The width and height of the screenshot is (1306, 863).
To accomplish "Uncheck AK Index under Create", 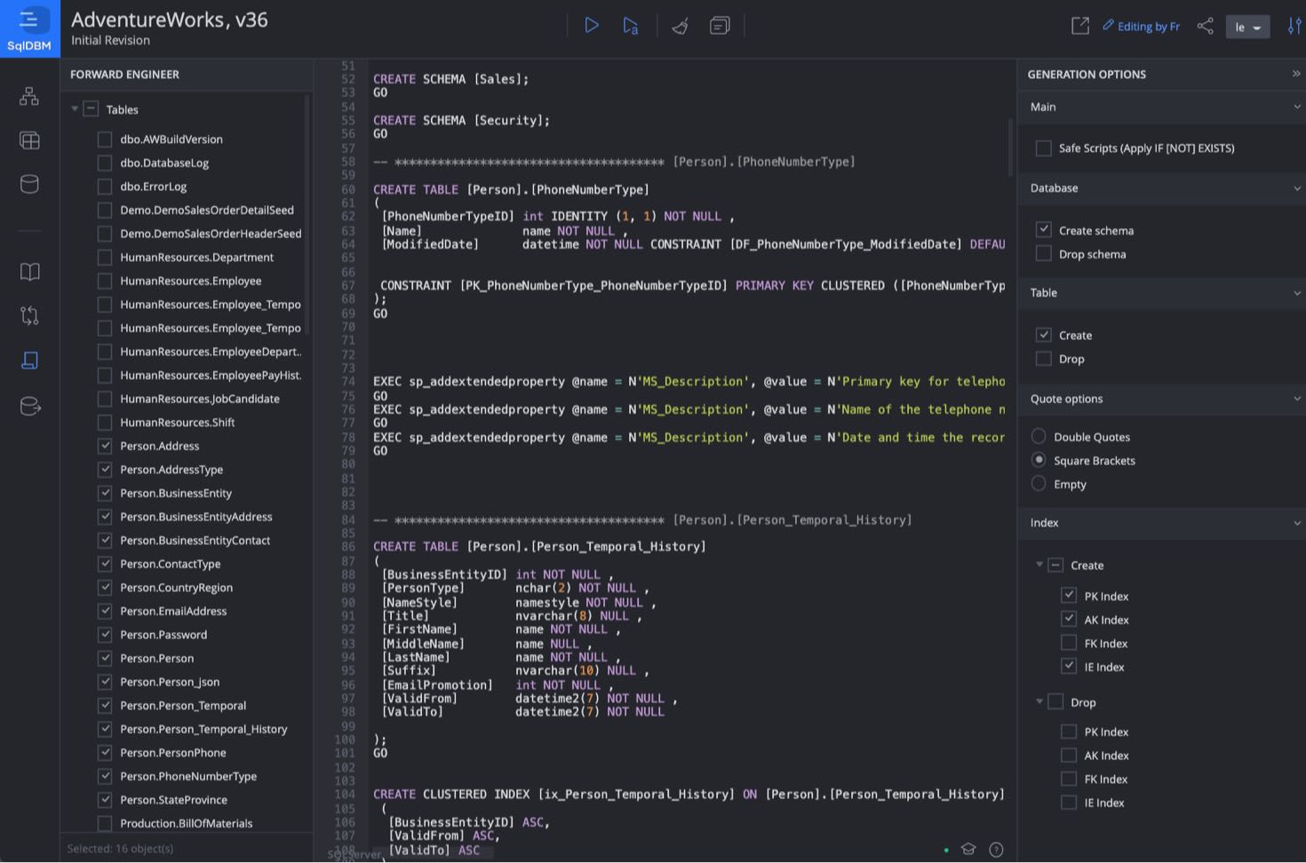I will click(x=1069, y=619).
